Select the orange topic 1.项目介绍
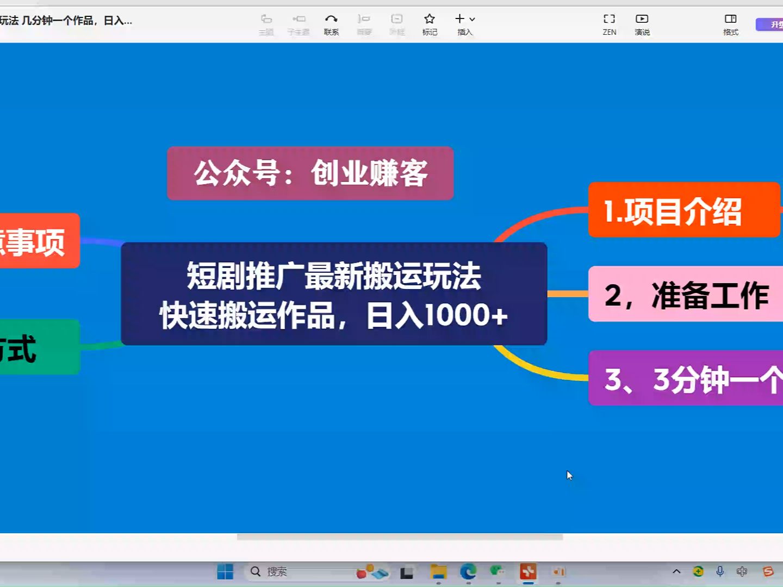Screen dimensions: 783x587 click(x=684, y=210)
